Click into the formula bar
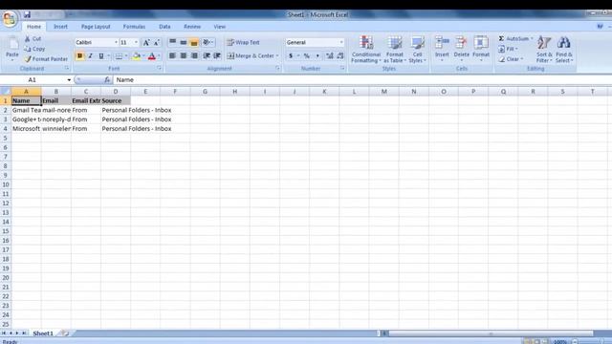The image size is (612, 344). 362,80
